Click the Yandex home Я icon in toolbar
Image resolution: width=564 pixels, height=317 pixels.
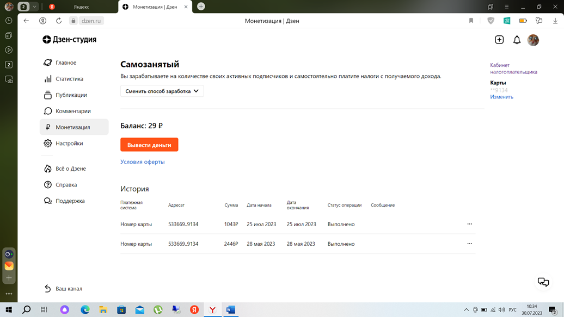(43, 21)
